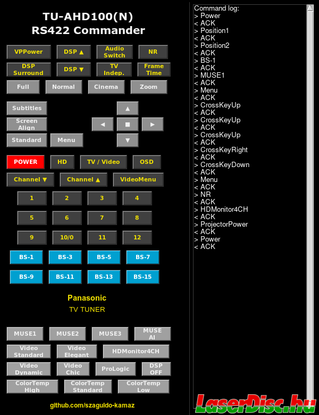
Task: Click the NR button
Action: 153,52
